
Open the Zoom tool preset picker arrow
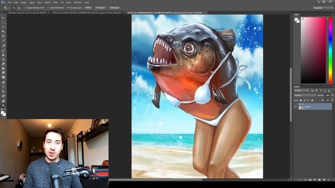pos(9,8)
